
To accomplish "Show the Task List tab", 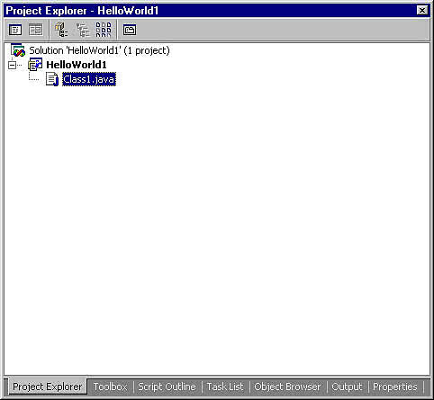I will (225, 387).
